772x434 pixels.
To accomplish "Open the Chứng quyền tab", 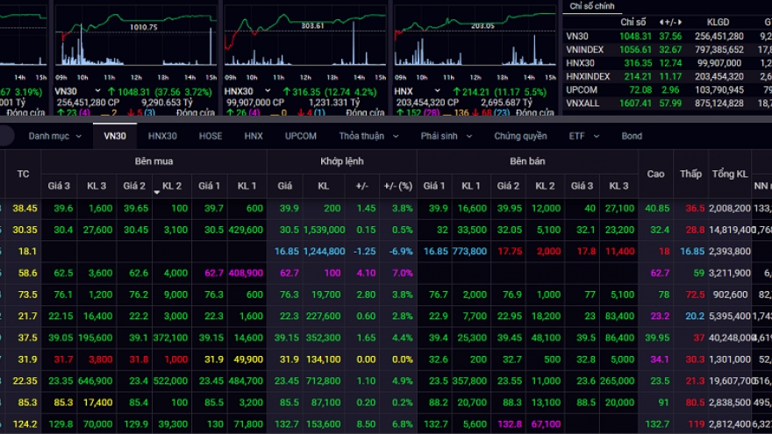I will 520,136.
